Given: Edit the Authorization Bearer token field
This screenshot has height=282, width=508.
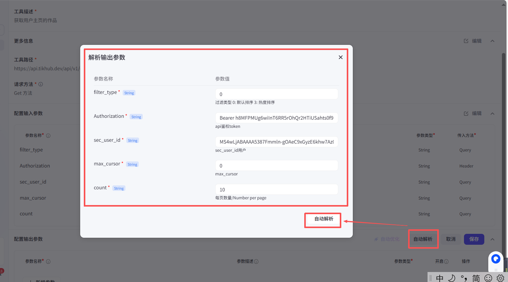Looking at the screenshot, I should (276, 118).
